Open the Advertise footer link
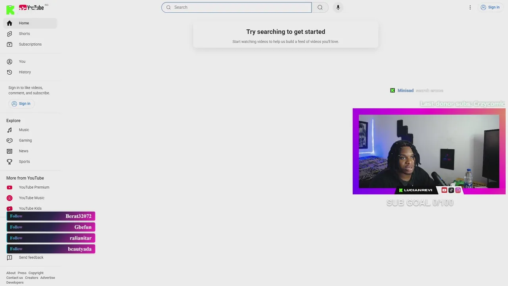508x286 pixels. click(48, 278)
